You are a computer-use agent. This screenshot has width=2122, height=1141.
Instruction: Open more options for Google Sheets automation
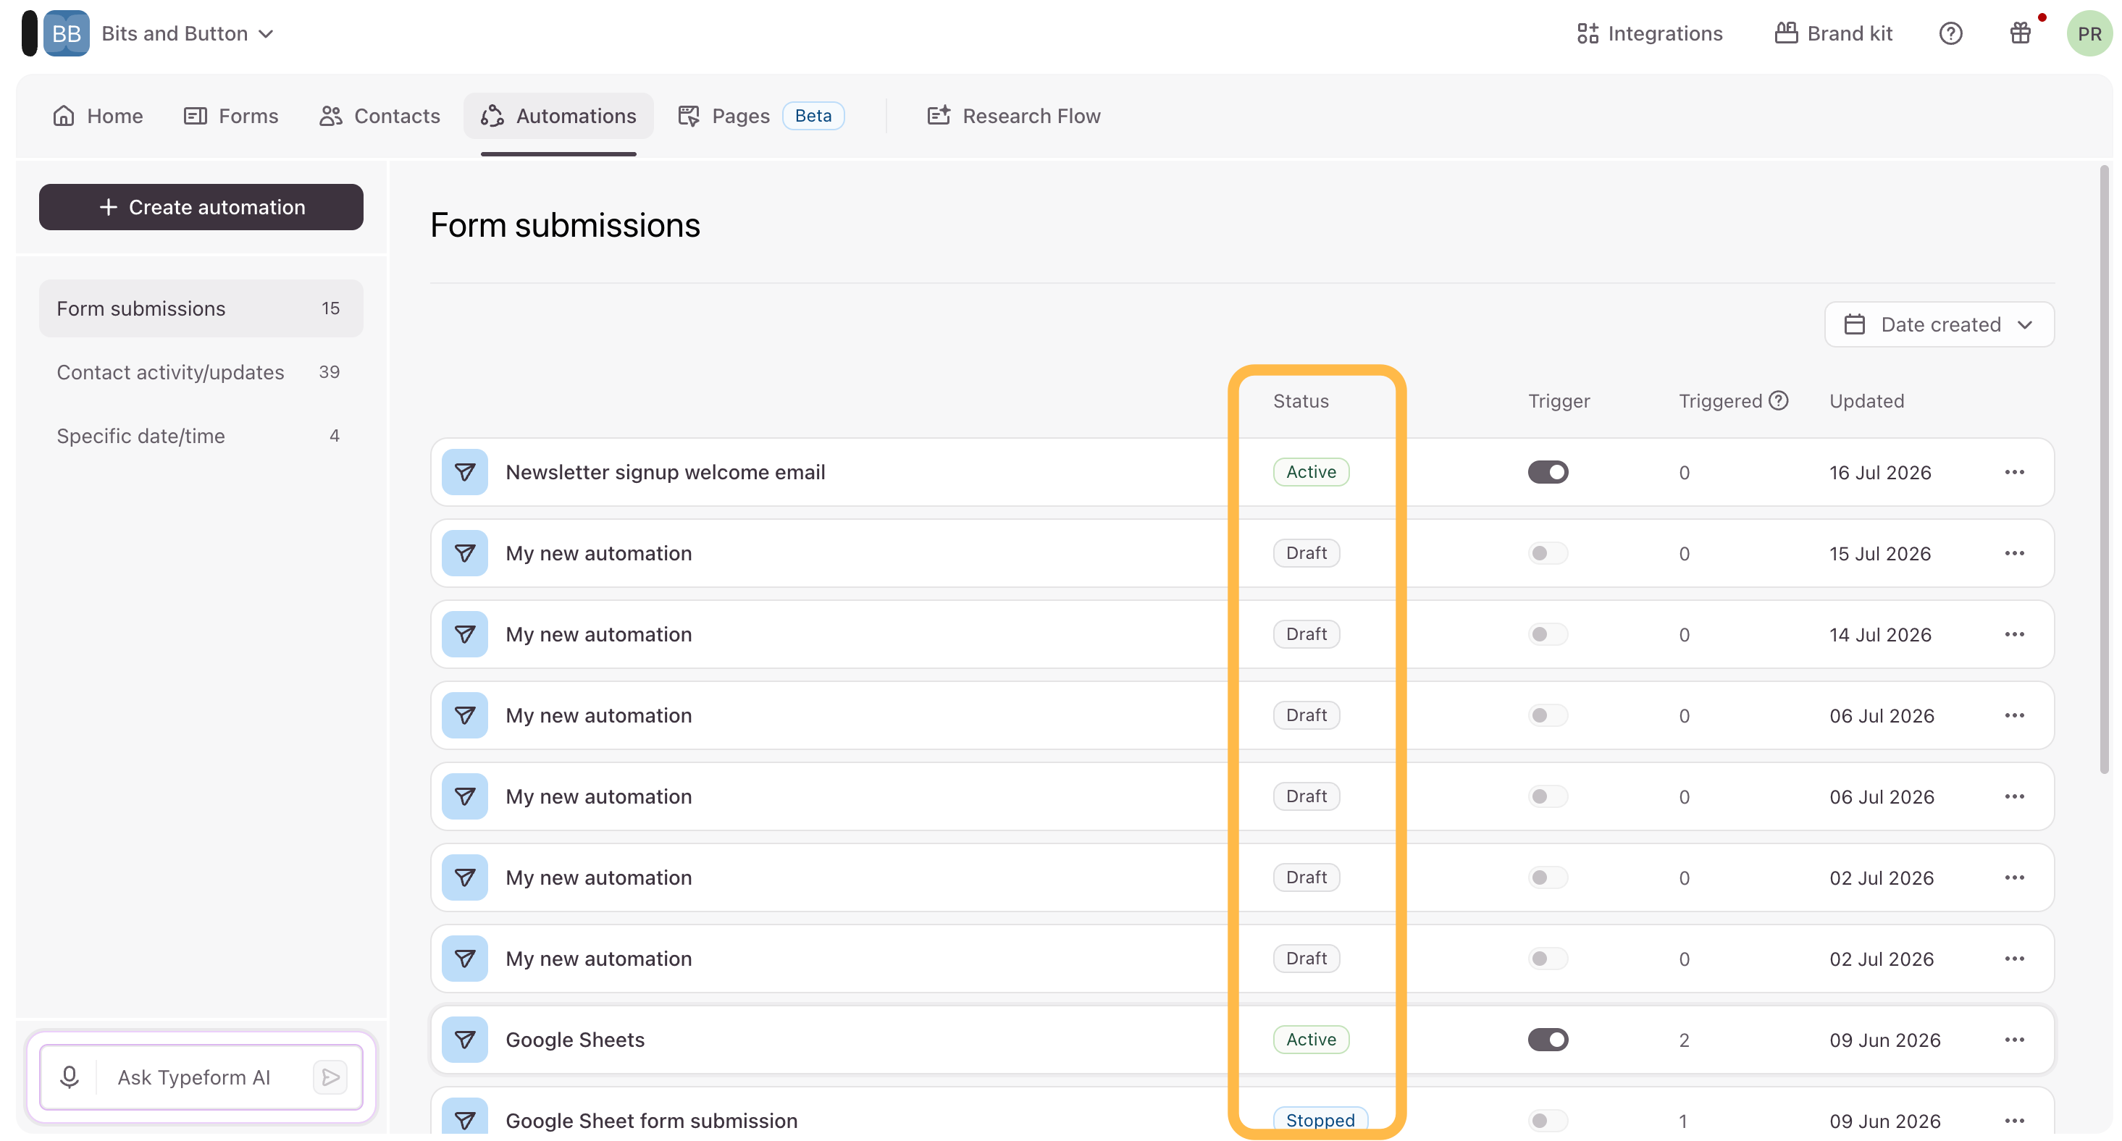pyautogui.click(x=2015, y=1040)
